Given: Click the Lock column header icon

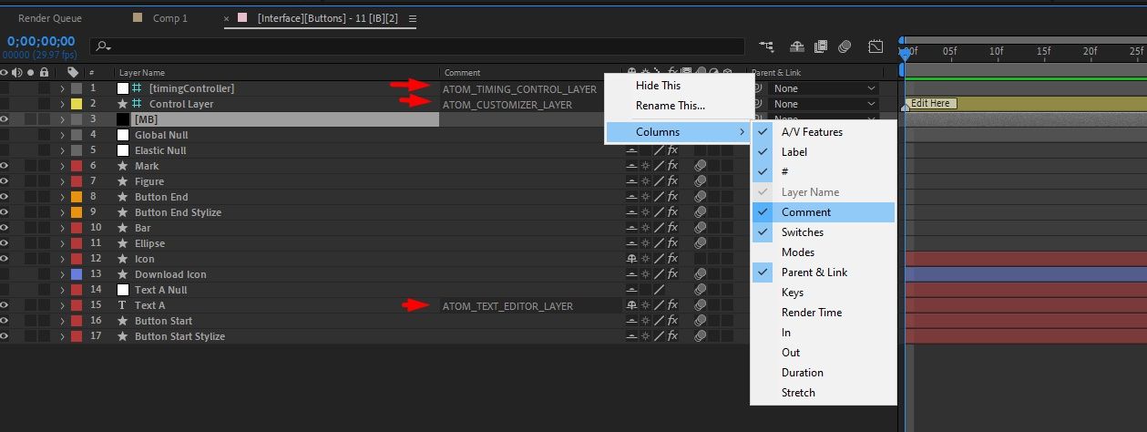Looking at the screenshot, I should [x=43, y=72].
